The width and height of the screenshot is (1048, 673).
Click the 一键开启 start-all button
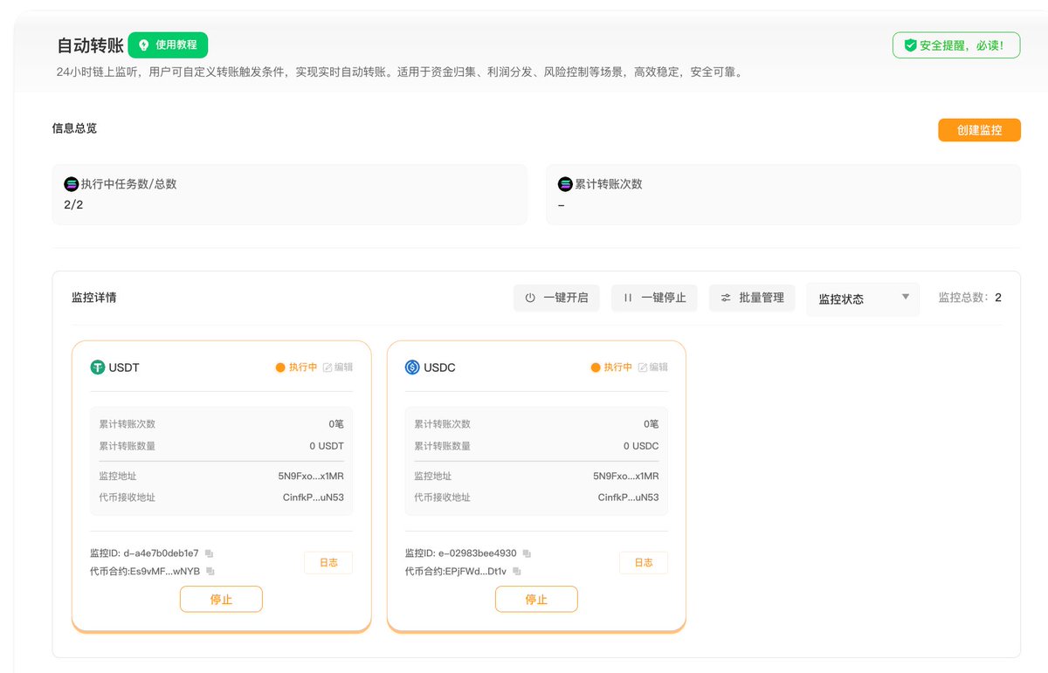[x=556, y=298]
